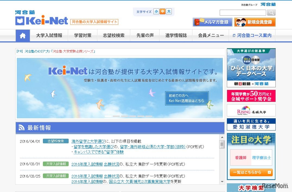Open the 志望校検索 menu
Viewport: 292px width, 192px height.
point(114,35)
